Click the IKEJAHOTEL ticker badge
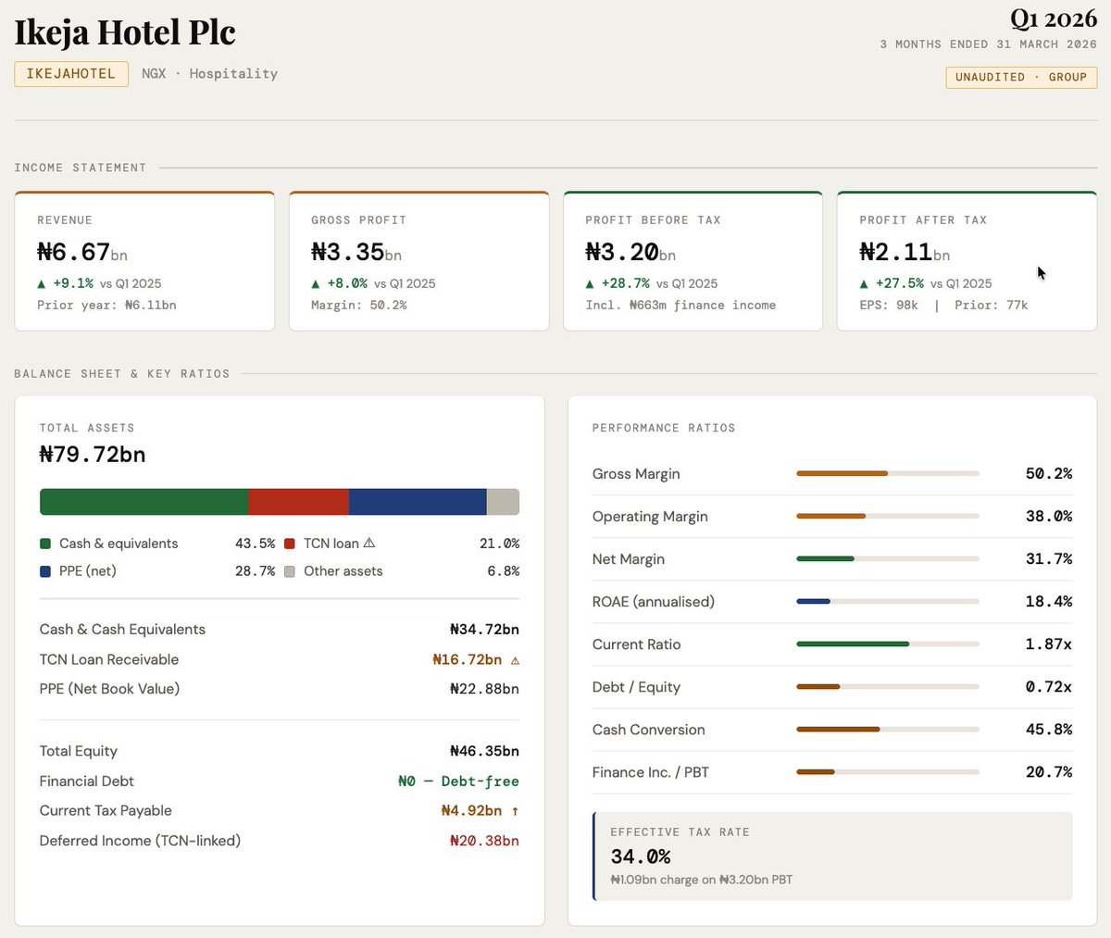The height and width of the screenshot is (938, 1111). tap(71, 74)
